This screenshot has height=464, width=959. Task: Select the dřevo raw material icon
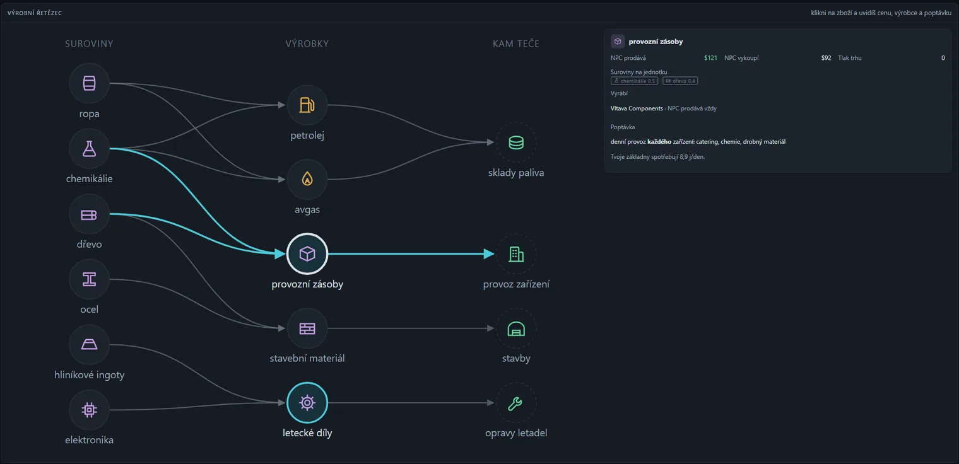coord(89,214)
